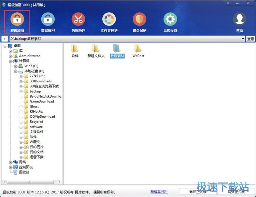The image size is (256, 197).
Task: Click the 购买正式版 button
Action: tap(236, 192)
